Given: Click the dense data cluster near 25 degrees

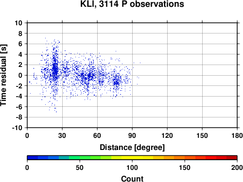Looking at the screenshot, I should (55, 69).
